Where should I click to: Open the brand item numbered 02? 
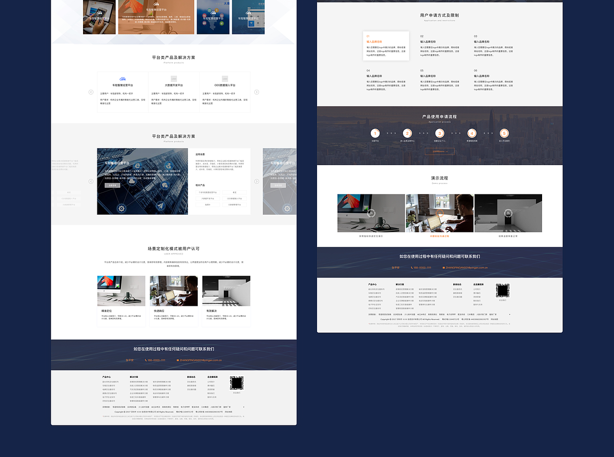[440, 46]
